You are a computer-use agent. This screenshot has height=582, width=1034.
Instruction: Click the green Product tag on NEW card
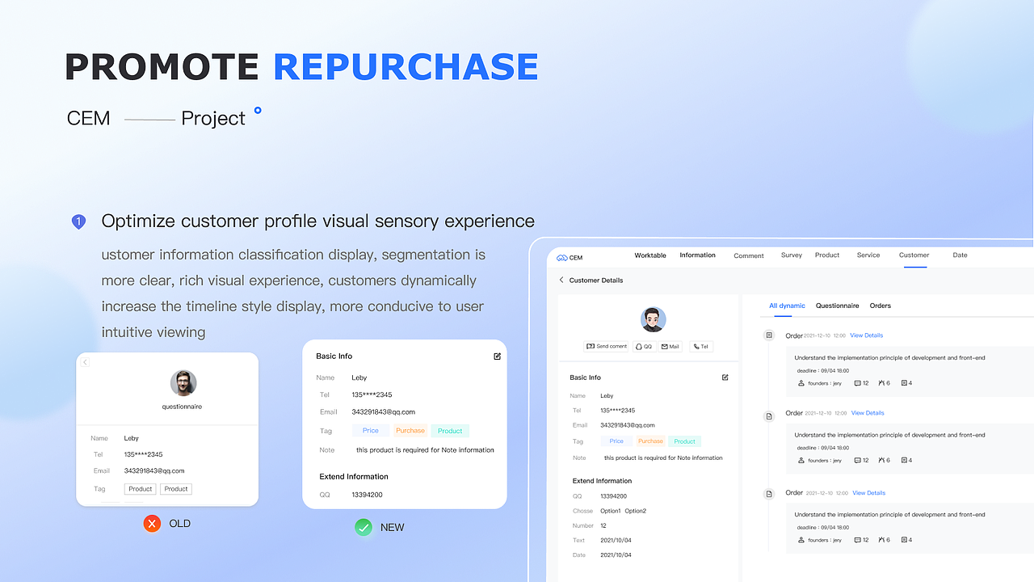coord(450,431)
